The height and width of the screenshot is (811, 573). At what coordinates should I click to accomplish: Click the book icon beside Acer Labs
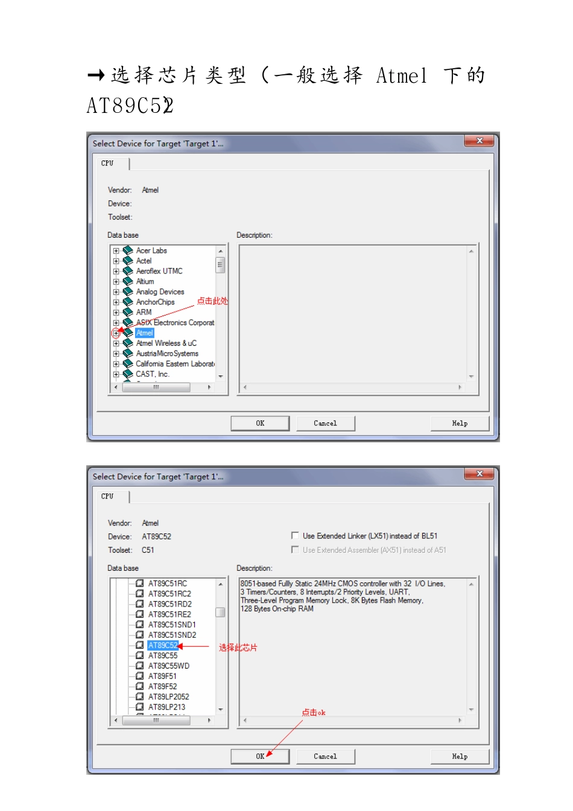[x=128, y=250]
